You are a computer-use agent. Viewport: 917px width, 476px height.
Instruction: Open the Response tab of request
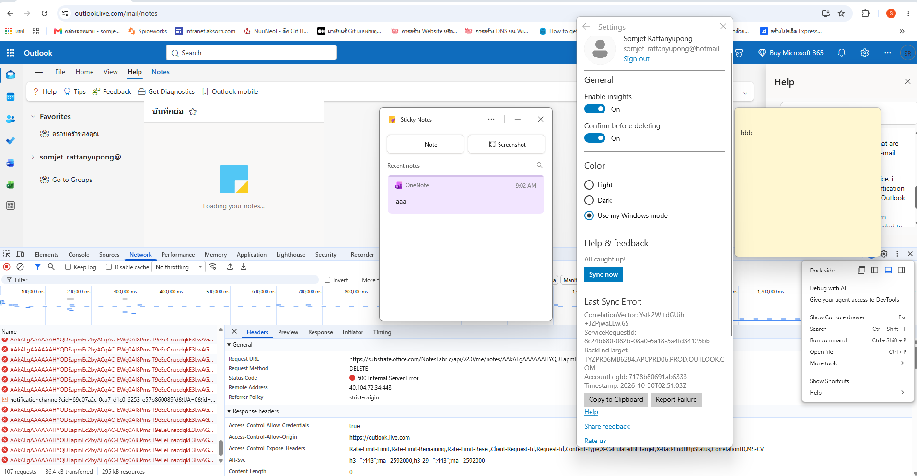320,332
